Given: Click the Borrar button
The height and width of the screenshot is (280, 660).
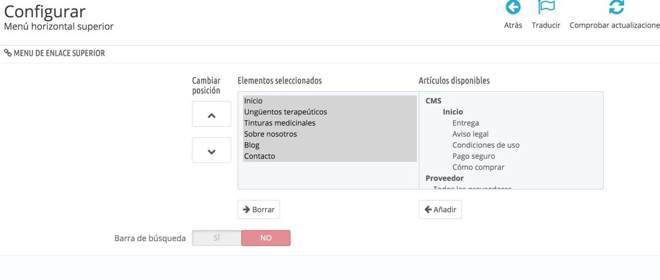Looking at the screenshot, I should coord(258,209).
